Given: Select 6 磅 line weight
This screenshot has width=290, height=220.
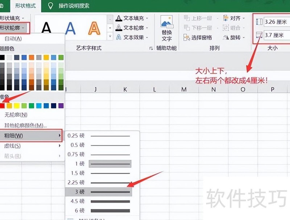Looking at the screenshot, I should pyautogui.click(x=99, y=211).
